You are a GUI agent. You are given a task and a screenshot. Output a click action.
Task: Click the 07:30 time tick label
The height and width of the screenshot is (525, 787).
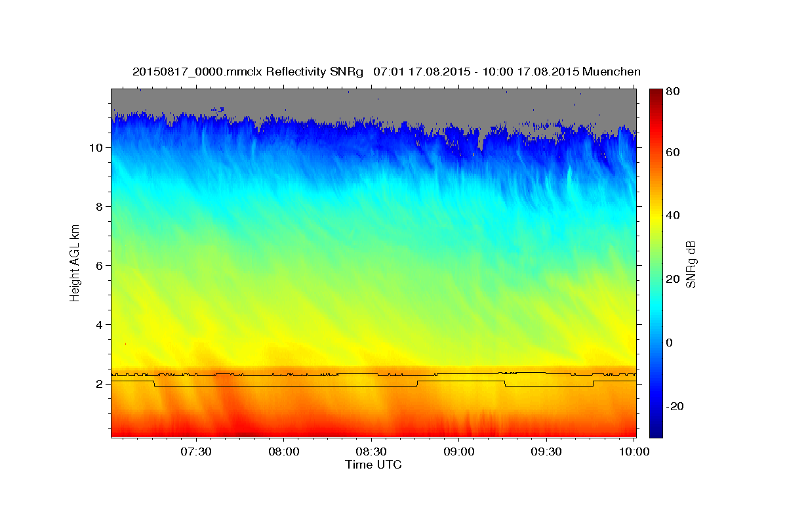pyautogui.click(x=196, y=452)
